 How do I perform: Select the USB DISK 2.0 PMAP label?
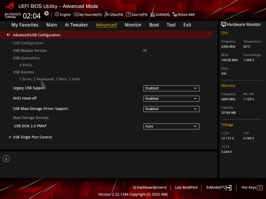30,126
